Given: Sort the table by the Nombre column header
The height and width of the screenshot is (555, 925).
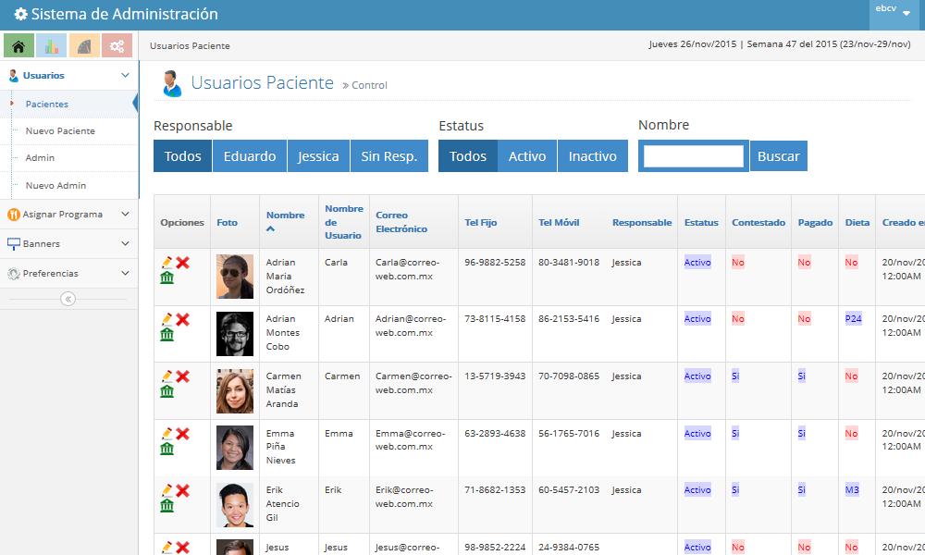Looking at the screenshot, I should 285,216.
